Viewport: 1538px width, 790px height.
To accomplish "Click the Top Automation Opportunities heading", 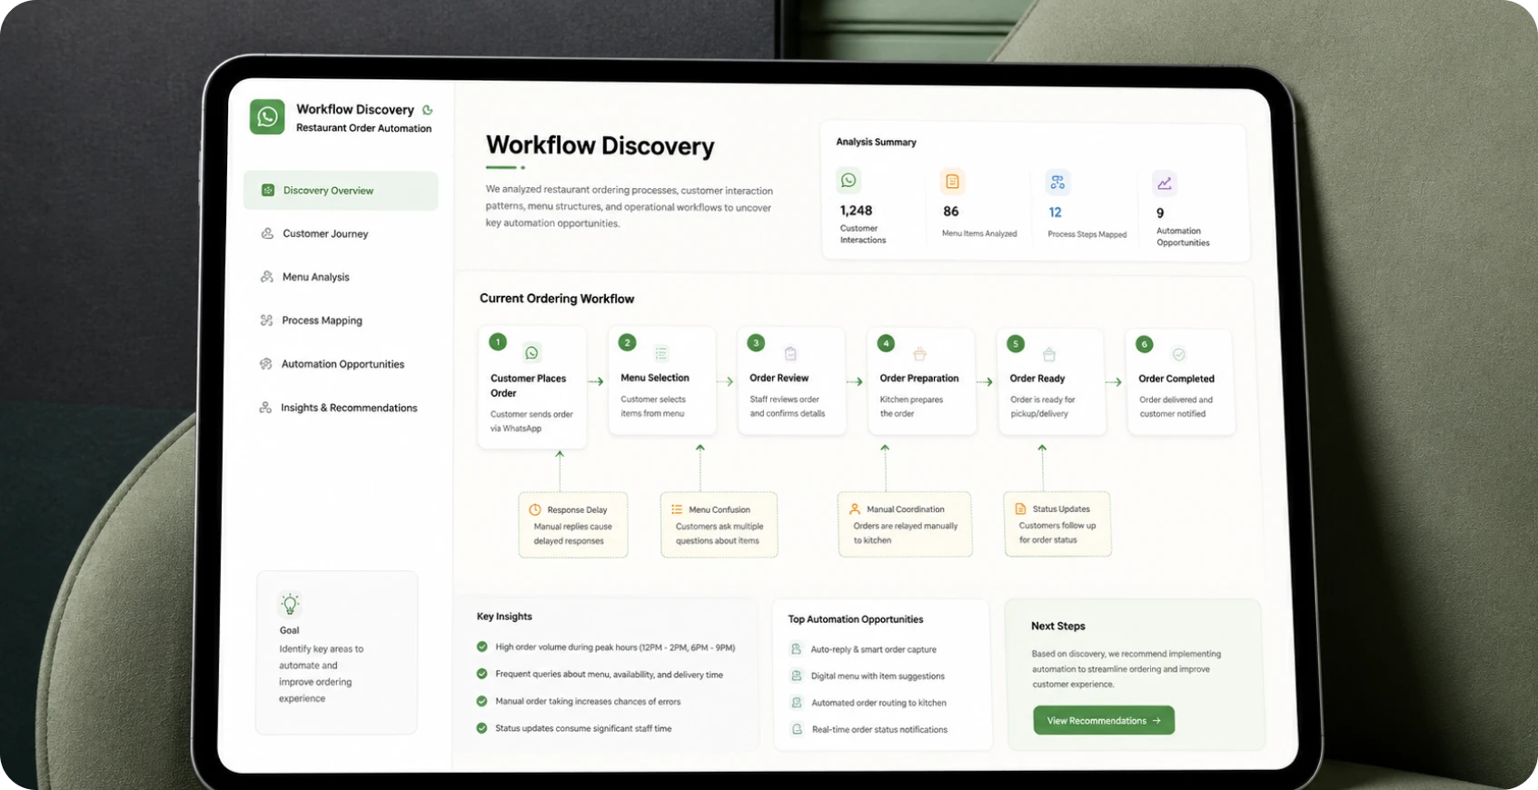I will tap(856, 619).
